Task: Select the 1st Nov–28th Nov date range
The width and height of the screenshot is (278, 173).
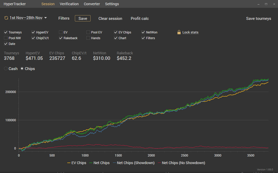Action: click(x=26, y=18)
